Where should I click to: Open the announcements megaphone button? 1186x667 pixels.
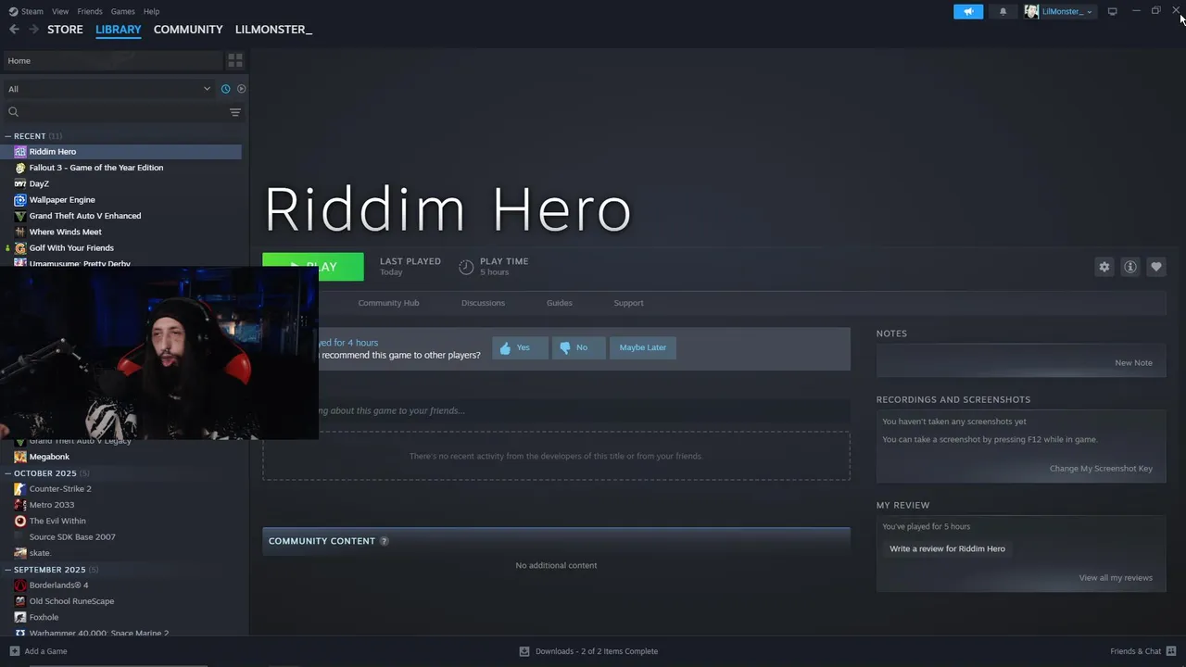(x=968, y=11)
